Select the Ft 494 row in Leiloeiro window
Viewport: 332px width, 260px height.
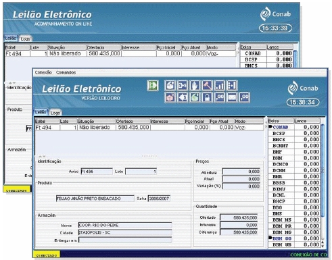[149, 128]
